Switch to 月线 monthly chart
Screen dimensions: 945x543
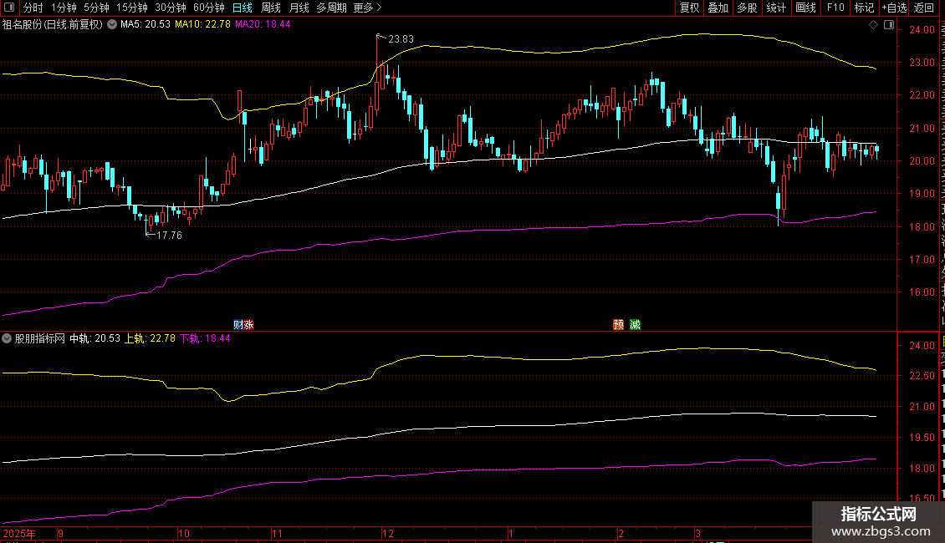click(299, 8)
